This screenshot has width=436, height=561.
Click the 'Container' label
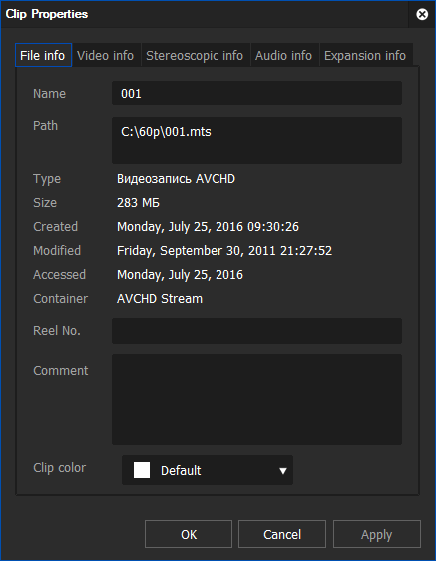pyautogui.click(x=60, y=298)
